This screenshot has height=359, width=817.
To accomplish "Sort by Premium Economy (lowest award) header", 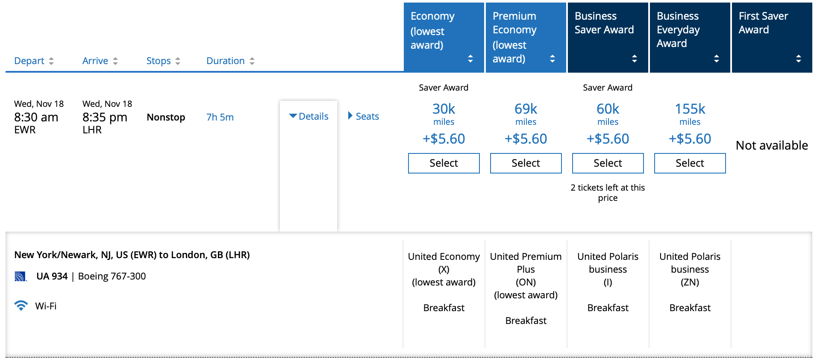I will tap(526, 38).
